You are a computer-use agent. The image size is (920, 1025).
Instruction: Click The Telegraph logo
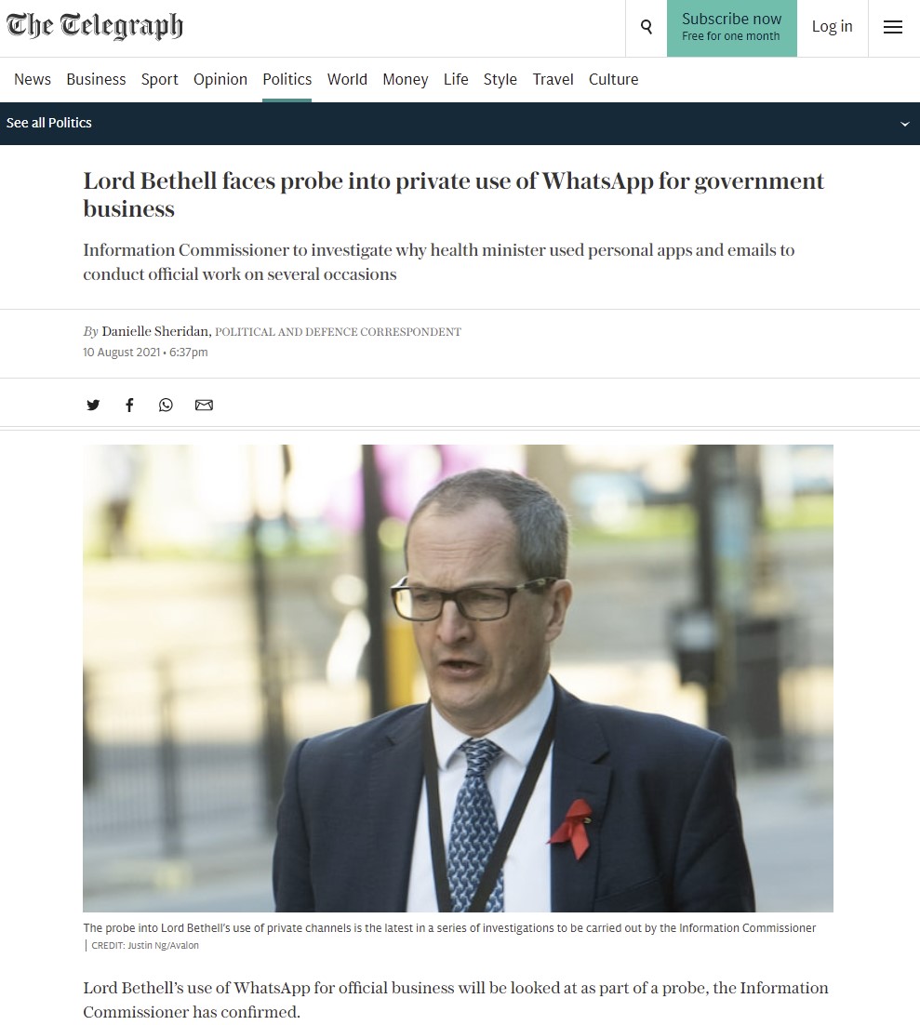pos(95,26)
